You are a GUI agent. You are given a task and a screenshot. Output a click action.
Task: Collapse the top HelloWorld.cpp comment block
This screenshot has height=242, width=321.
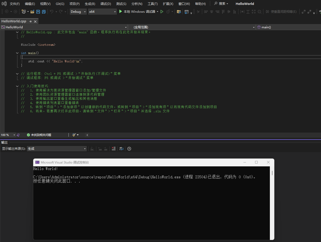[17, 32]
